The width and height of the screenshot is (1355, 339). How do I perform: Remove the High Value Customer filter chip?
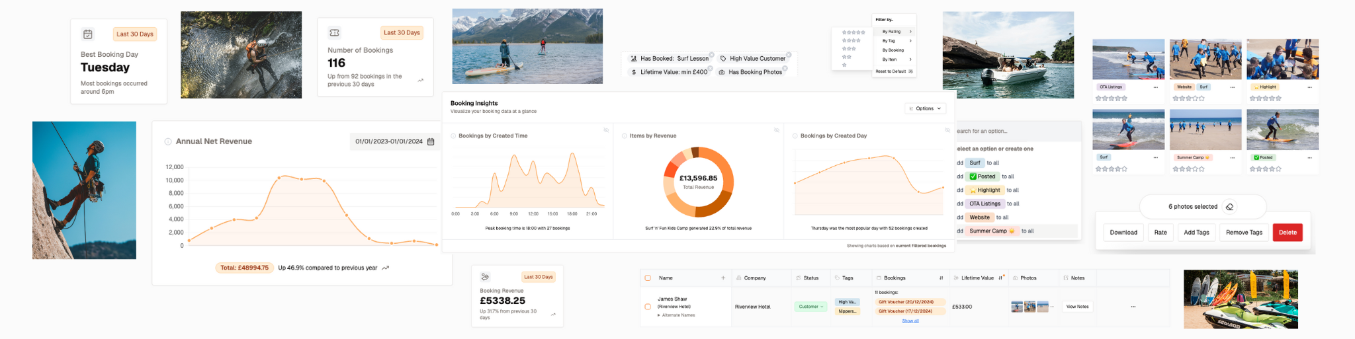[x=789, y=55]
